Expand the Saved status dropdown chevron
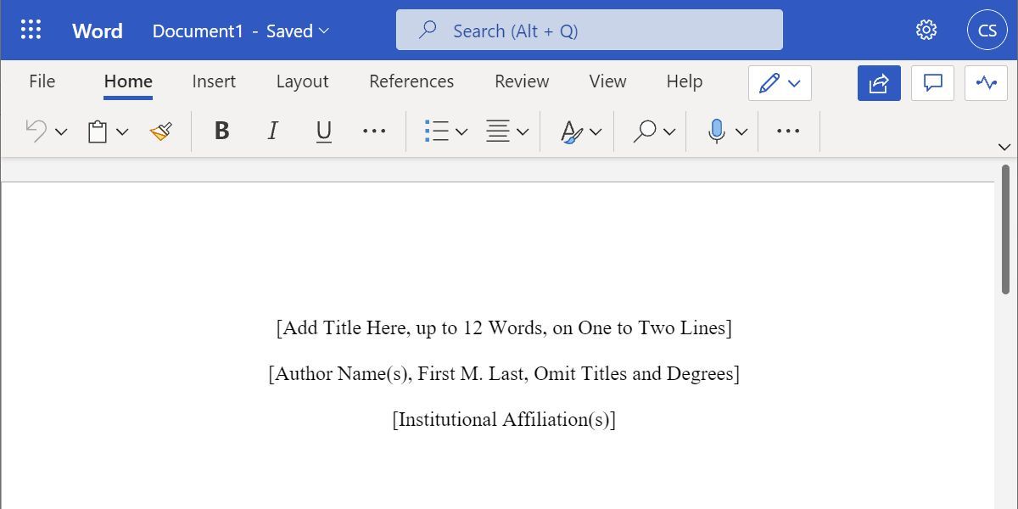This screenshot has width=1018, height=509. (x=323, y=31)
